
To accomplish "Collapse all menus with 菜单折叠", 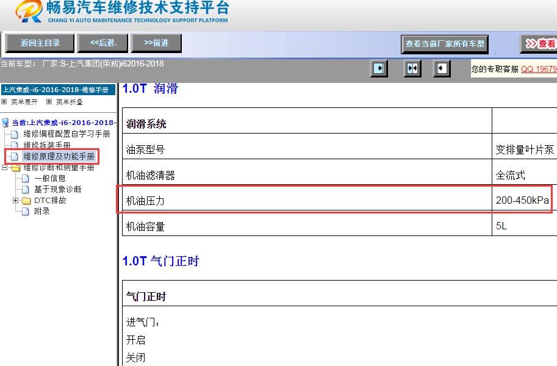I will [x=70, y=102].
